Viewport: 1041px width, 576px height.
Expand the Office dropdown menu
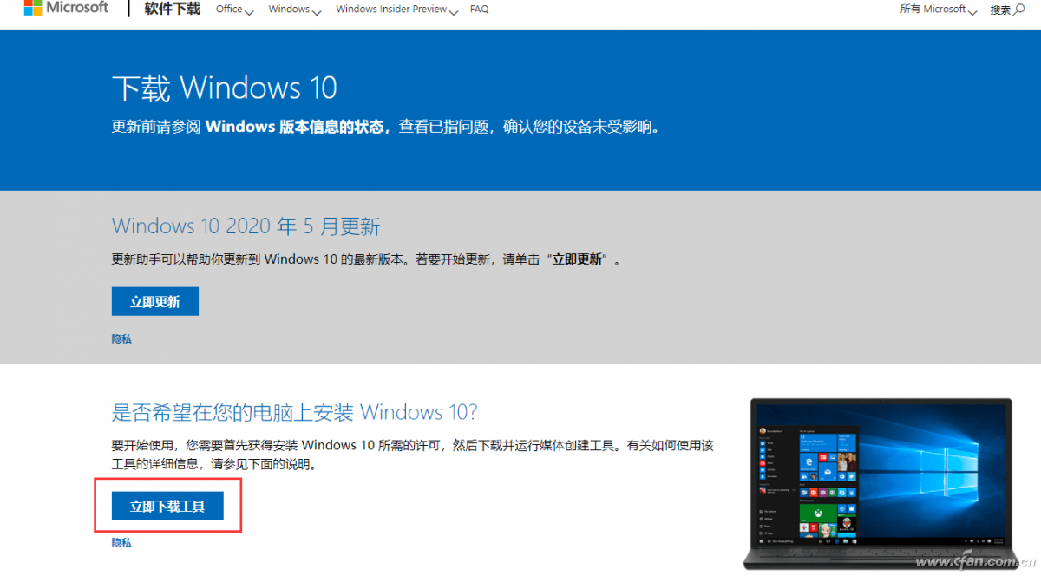point(234,10)
